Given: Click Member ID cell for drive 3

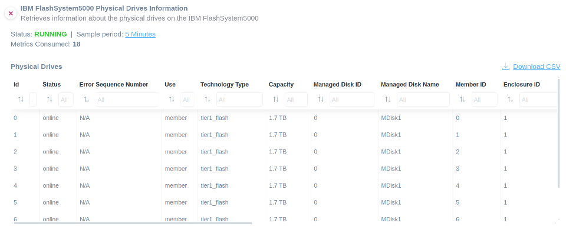Looking at the screenshot, I should point(458,168).
